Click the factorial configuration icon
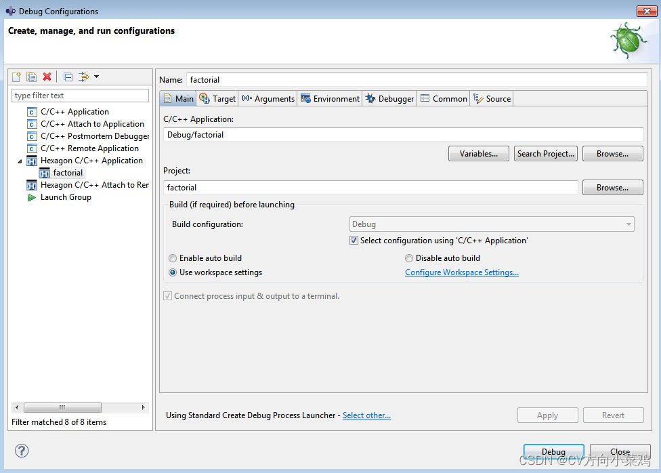Screen dimensions: 661x473 45,173
